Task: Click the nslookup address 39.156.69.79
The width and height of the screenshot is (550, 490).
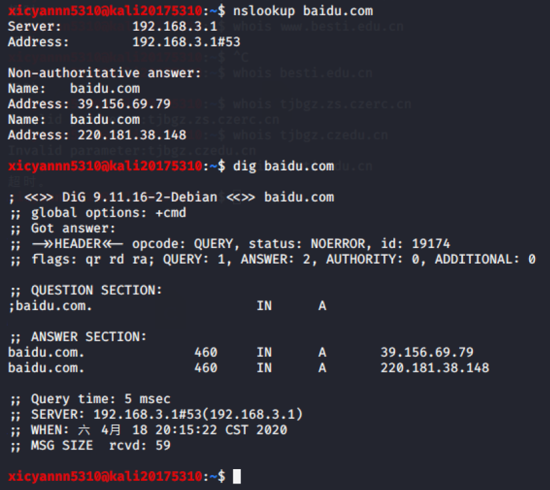Action: (x=124, y=104)
